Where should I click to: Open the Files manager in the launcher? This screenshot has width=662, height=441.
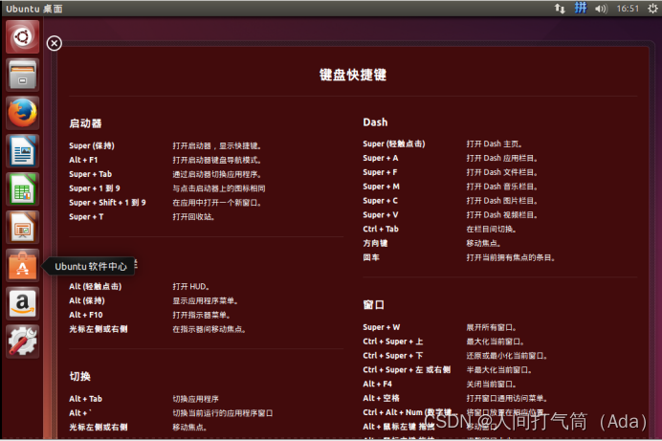pyautogui.click(x=22, y=75)
